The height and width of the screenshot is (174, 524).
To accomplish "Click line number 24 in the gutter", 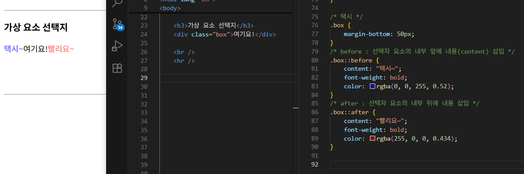I will (x=144, y=34).
